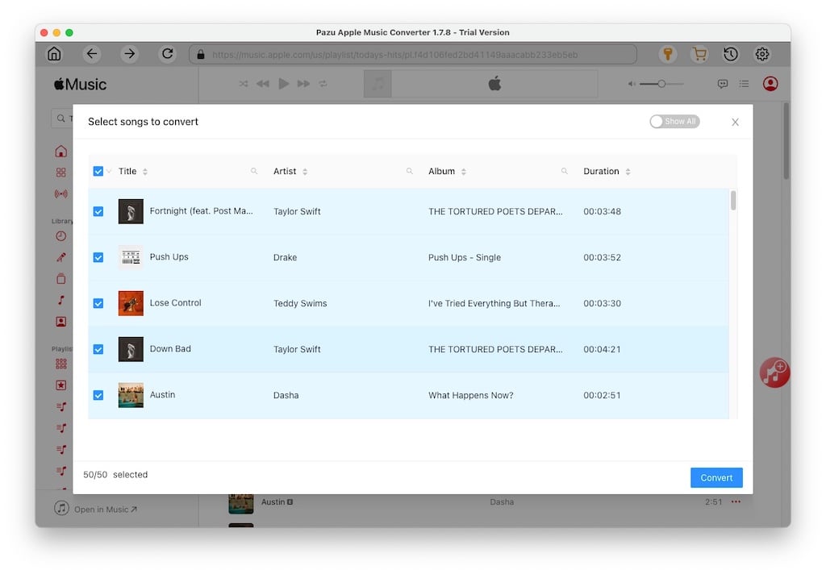Click the search icon in Title column
The height and width of the screenshot is (574, 826).
tap(254, 171)
